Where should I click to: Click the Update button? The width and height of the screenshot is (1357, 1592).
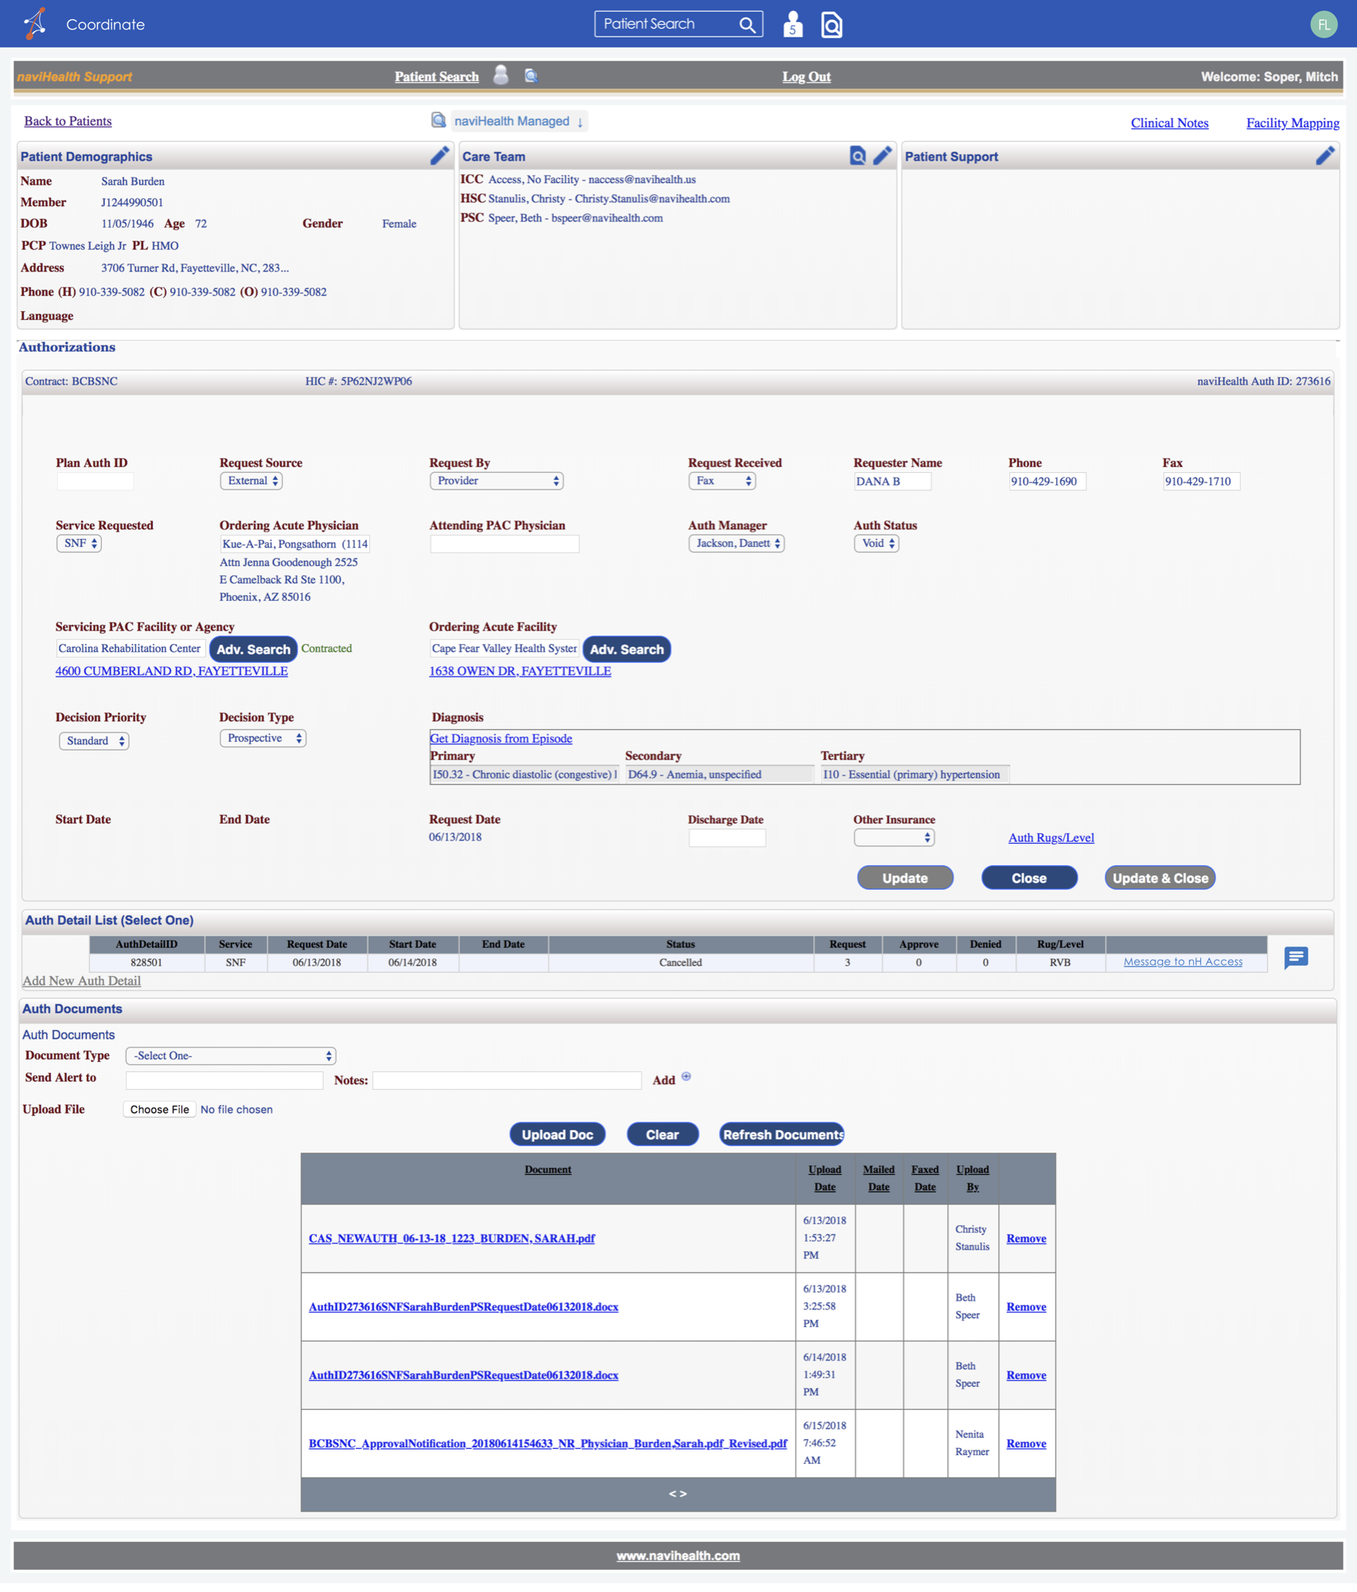(905, 878)
